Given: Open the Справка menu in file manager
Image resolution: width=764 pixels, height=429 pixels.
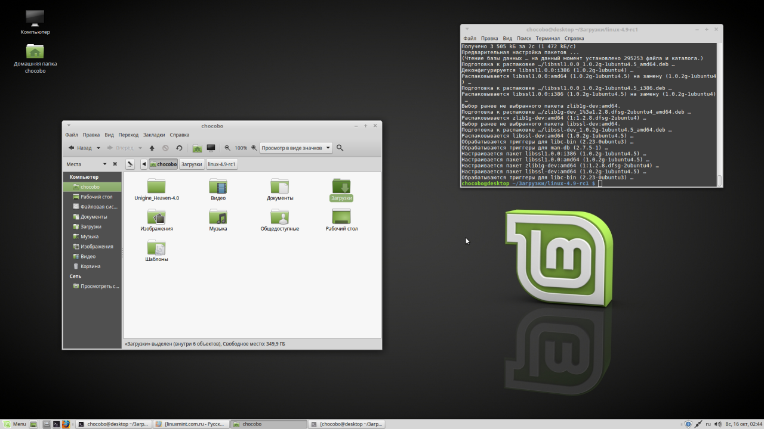Looking at the screenshot, I should [180, 135].
